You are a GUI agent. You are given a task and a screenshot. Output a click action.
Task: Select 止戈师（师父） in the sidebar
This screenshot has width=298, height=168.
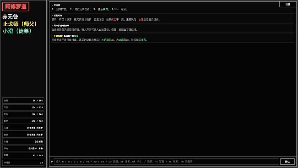(x=20, y=24)
